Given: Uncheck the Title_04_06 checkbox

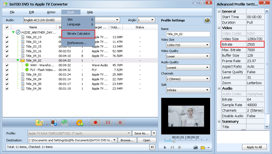Looking at the screenshot, I should click(7, 89).
